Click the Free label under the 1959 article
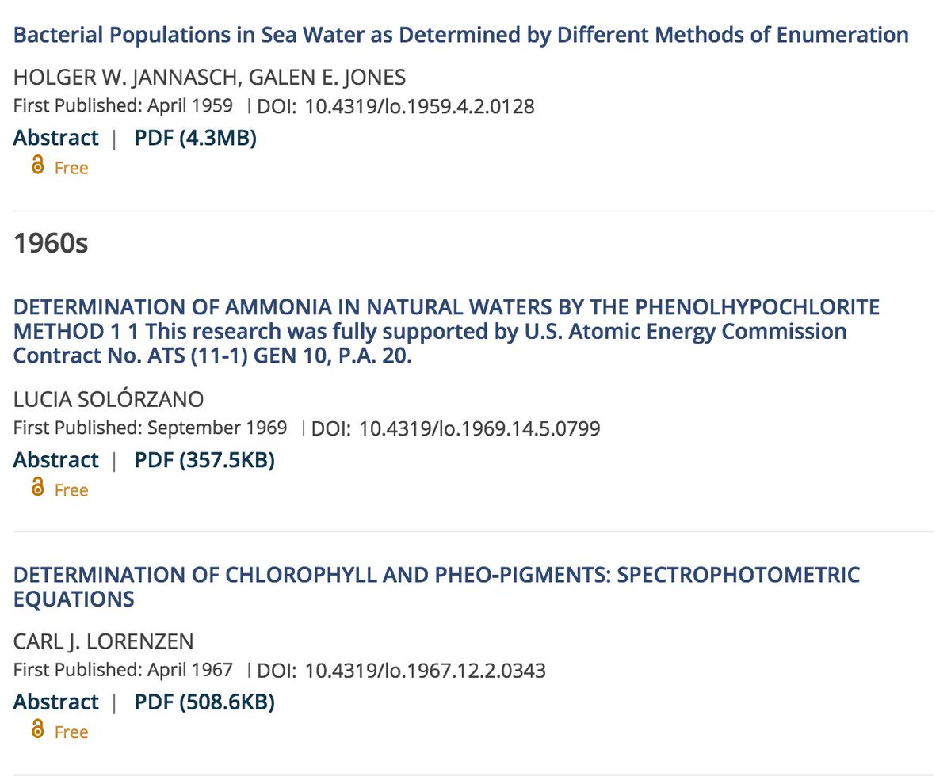Image resolution: width=951 pixels, height=776 pixels. [71, 168]
